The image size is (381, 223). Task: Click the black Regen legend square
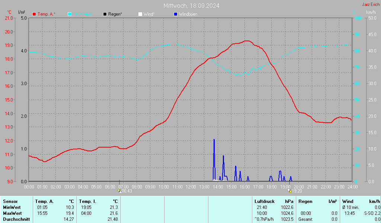tap(105, 14)
